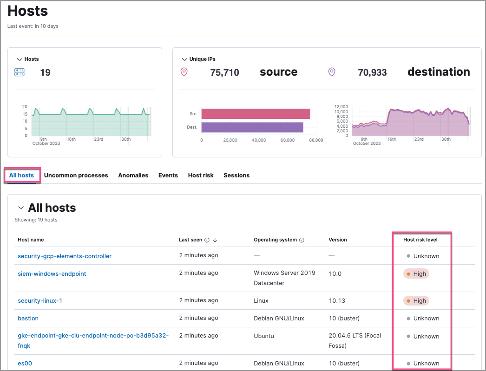
Task: Click the Events tab
Action: tap(168, 176)
